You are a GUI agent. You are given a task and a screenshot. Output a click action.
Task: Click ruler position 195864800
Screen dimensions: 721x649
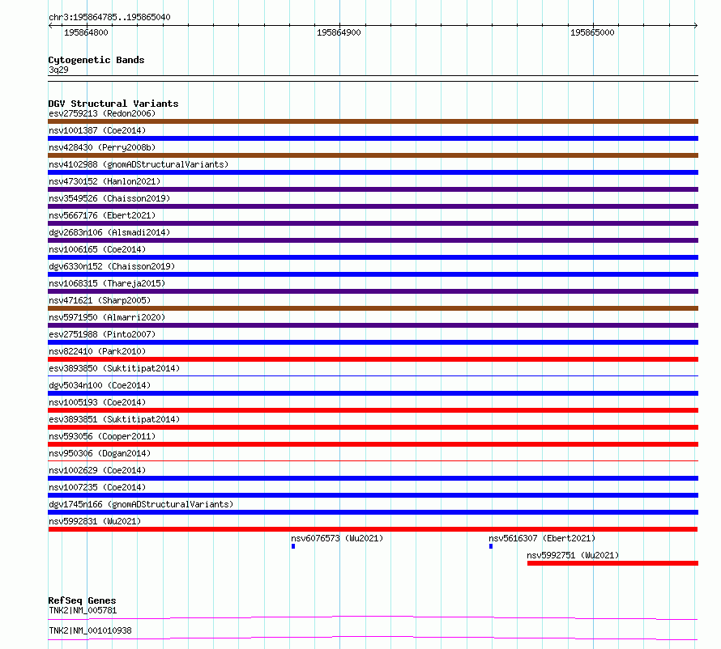pos(86,32)
